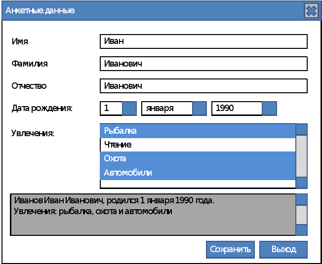Click the Выход button
Screen dimensions: 322x264
point(283,249)
